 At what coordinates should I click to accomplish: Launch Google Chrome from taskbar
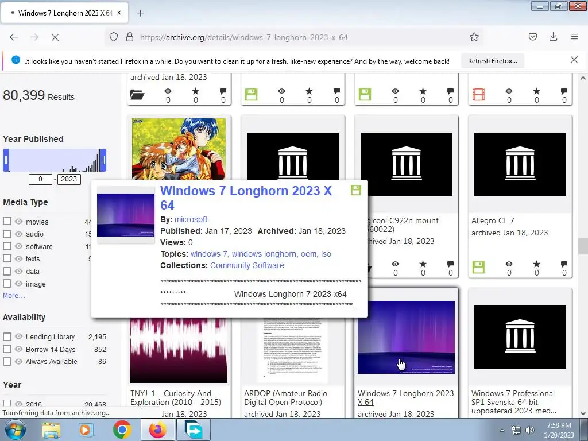click(122, 430)
